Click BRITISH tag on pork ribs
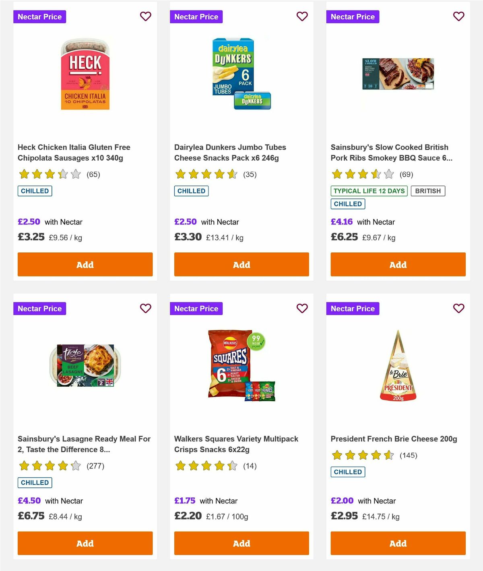 [x=428, y=191]
